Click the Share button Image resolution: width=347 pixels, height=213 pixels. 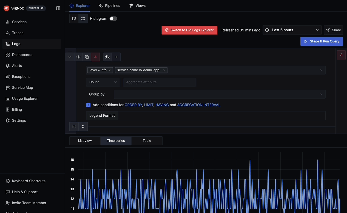click(x=333, y=30)
